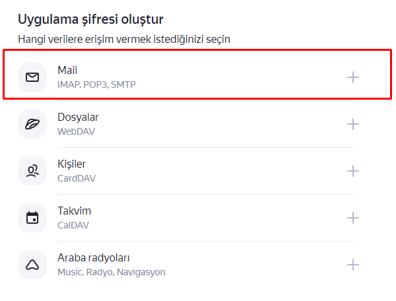Choose the Takvim label

[74, 211]
